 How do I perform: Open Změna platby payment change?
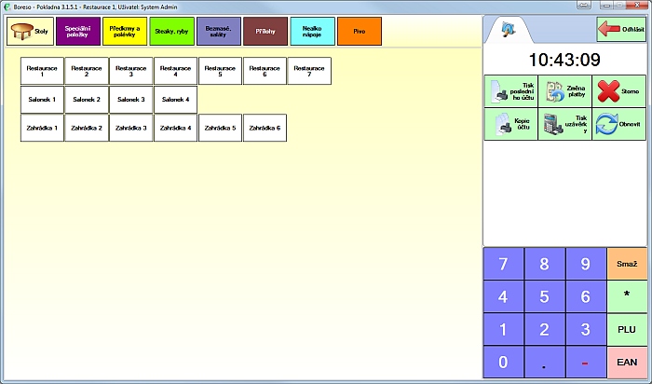[564, 91]
